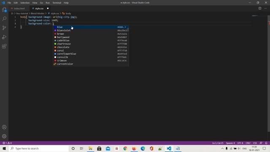
Task: Open Office app from taskbar
Action: tap(151, 148)
